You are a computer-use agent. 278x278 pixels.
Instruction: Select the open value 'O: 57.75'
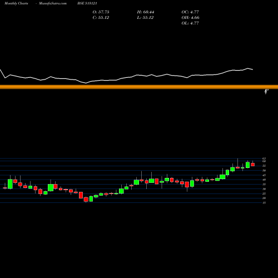[101, 12]
